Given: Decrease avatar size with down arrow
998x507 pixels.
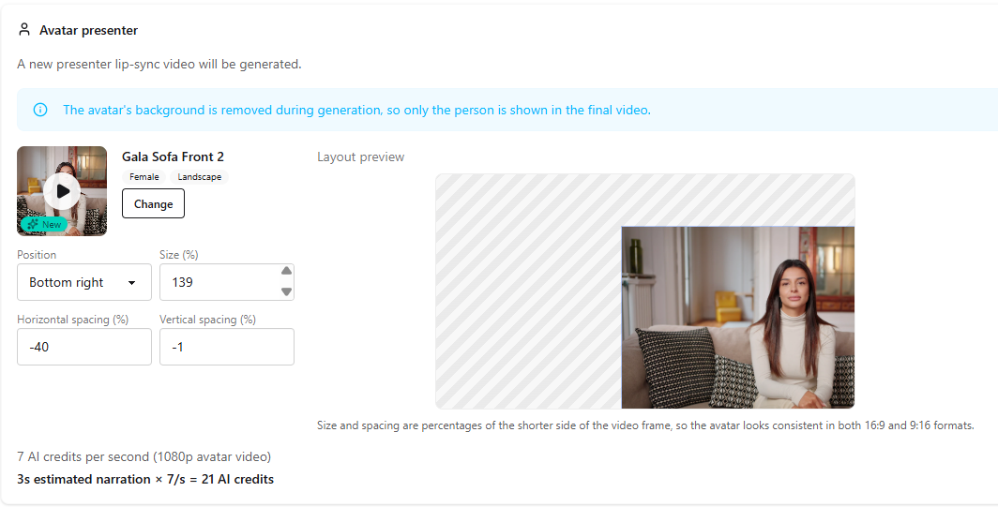Looking at the screenshot, I should (x=286, y=292).
